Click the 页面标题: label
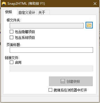Viewport: 100px width, 103px height. [14, 45]
